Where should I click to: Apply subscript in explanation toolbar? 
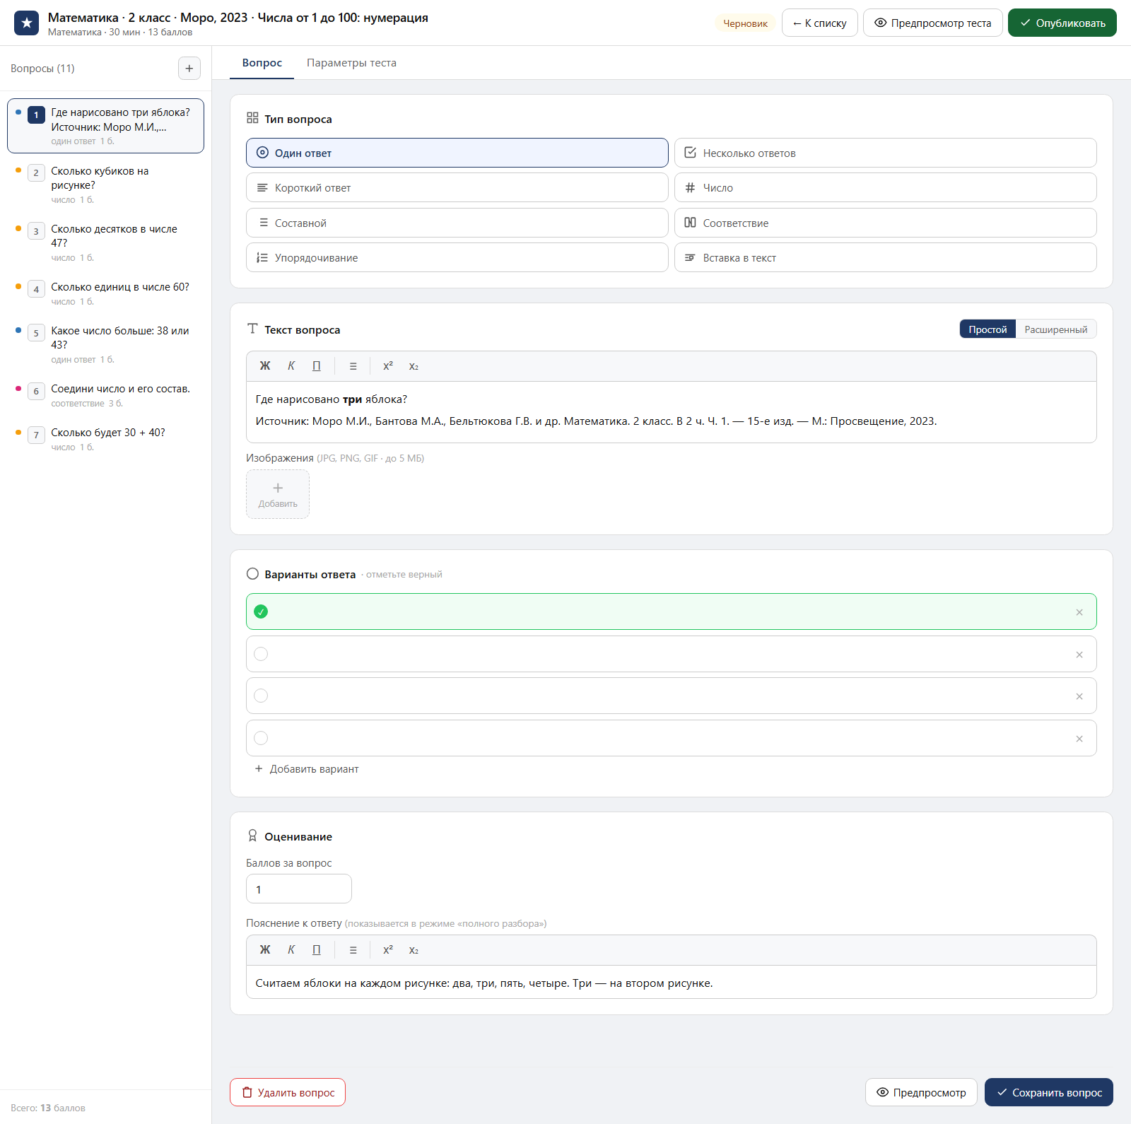414,950
